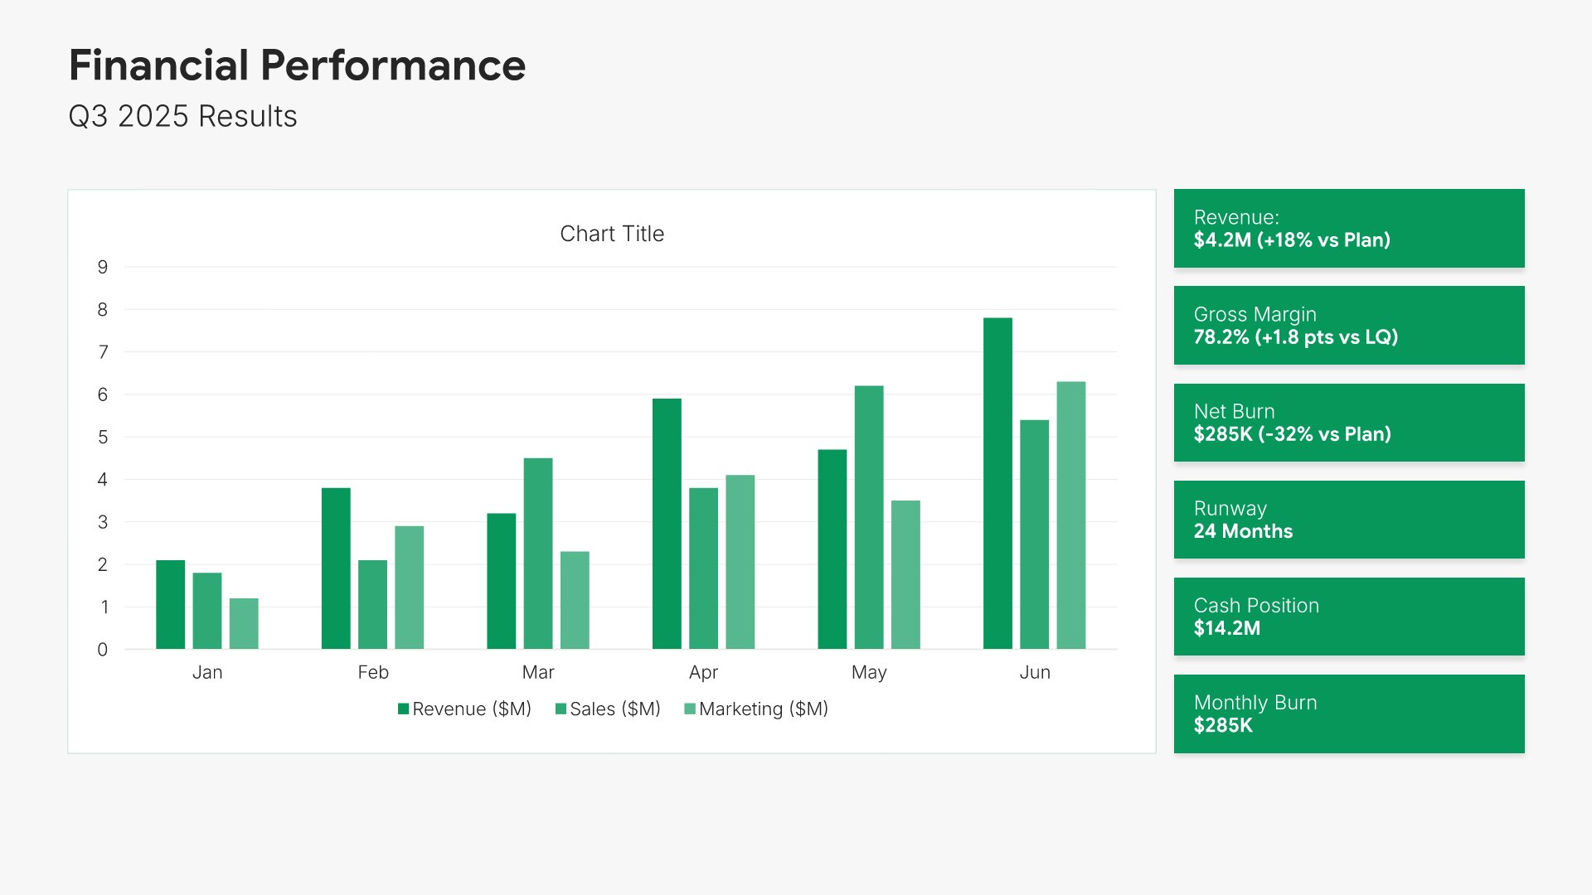The height and width of the screenshot is (895, 1592).
Task: Click the Financial Performance heading
Action: [x=297, y=65]
